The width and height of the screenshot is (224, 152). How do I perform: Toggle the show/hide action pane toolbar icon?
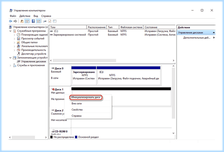(38, 21)
